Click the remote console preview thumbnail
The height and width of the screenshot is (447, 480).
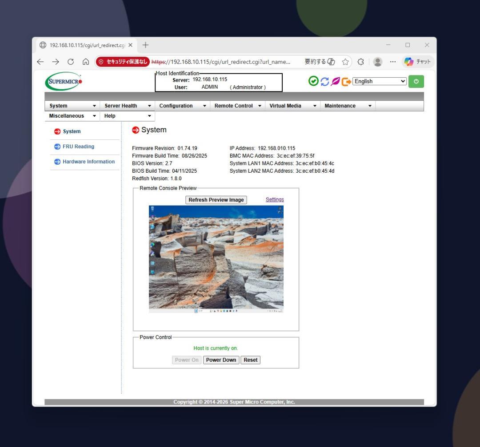pos(216,259)
